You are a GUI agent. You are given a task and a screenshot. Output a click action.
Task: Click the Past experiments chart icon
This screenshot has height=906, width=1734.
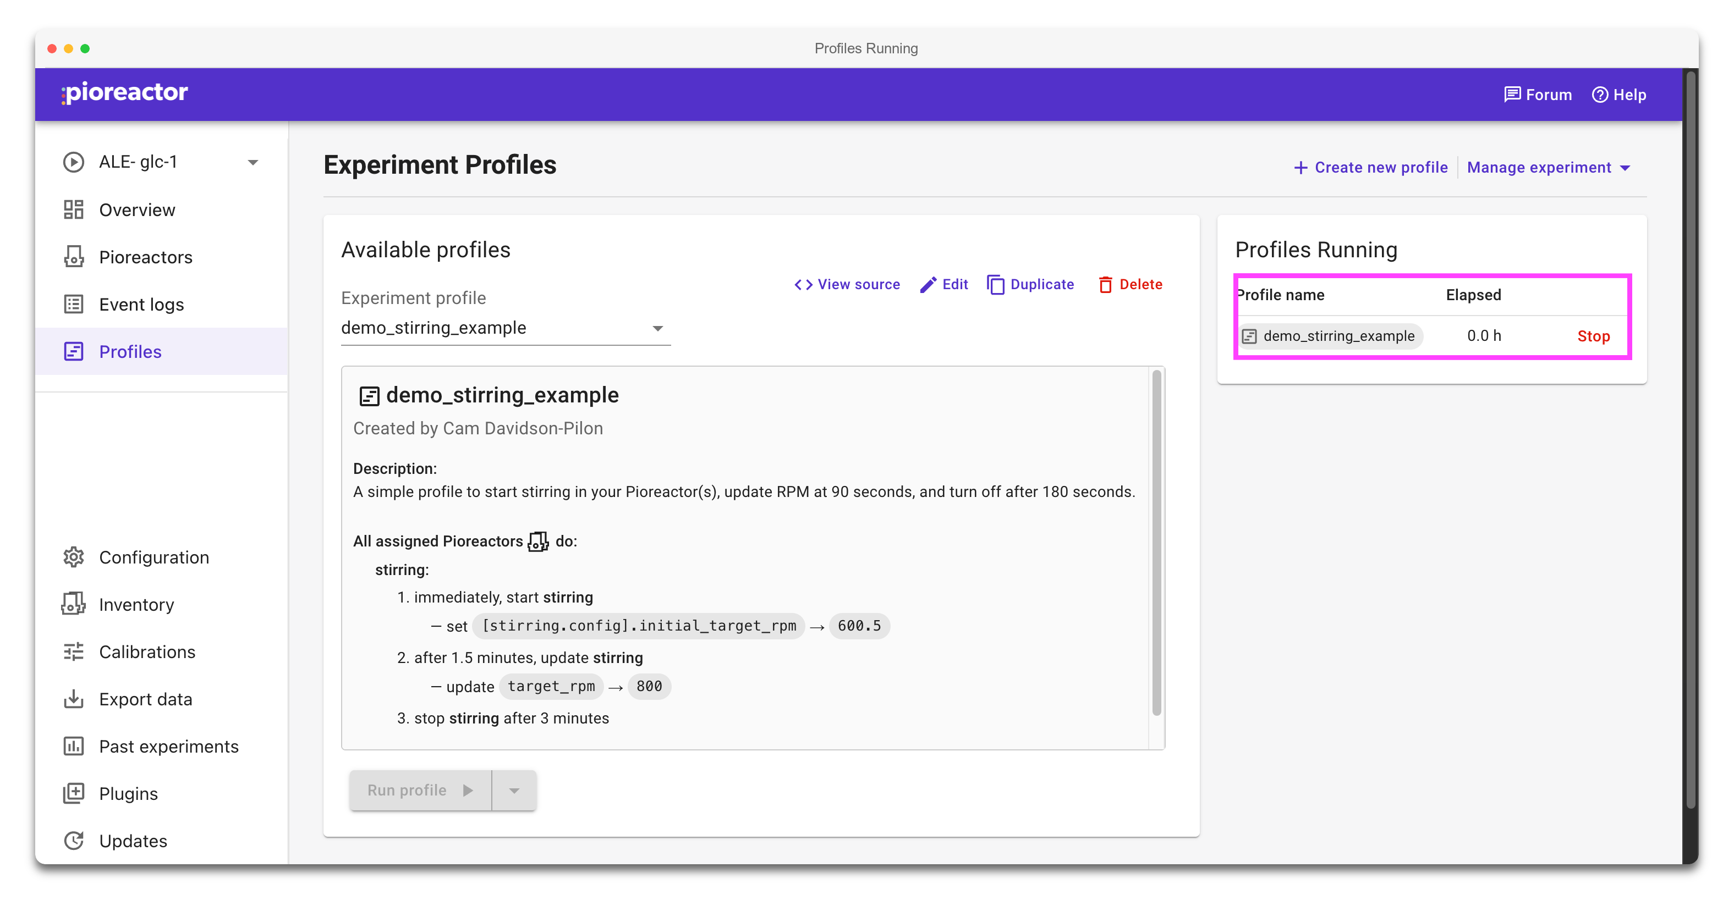[x=73, y=747]
